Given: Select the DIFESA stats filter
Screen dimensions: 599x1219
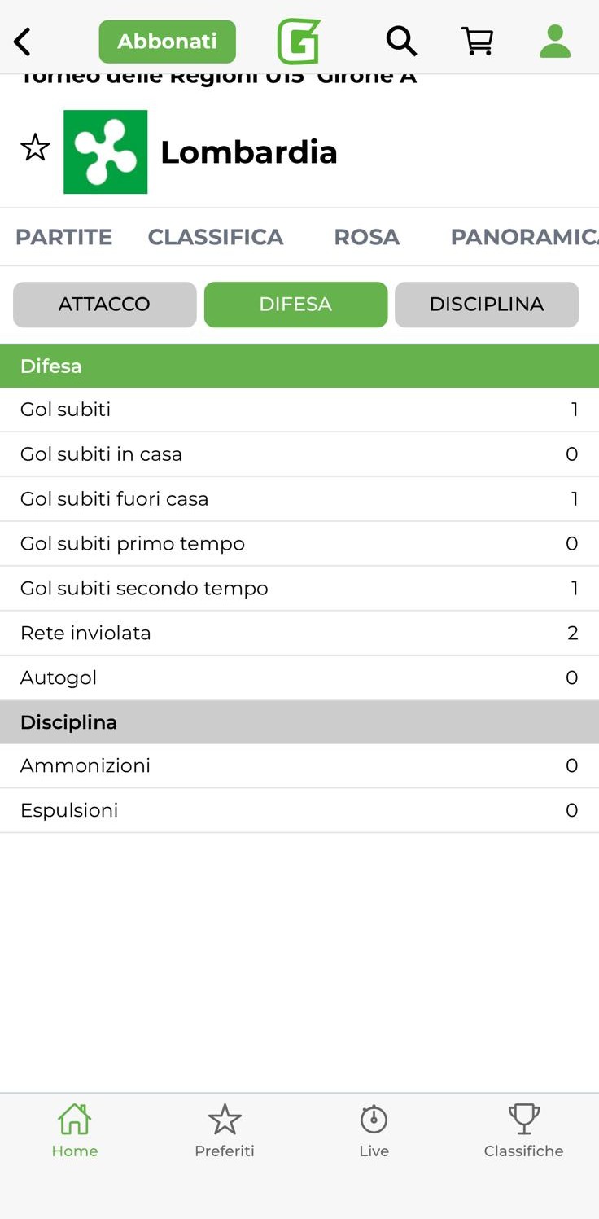Looking at the screenshot, I should click(295, 305).
